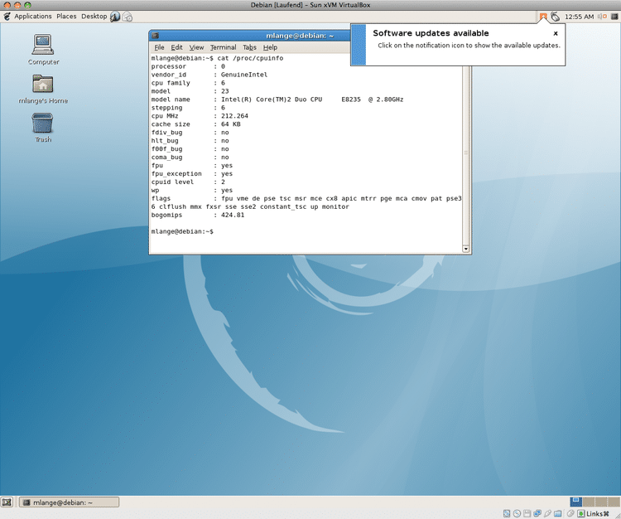
Task: Dismiss the Software updates available notification
Action: click(556, 33)
